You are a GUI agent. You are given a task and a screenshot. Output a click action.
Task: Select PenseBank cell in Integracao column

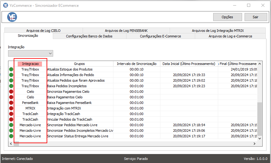tap(30, 103)
